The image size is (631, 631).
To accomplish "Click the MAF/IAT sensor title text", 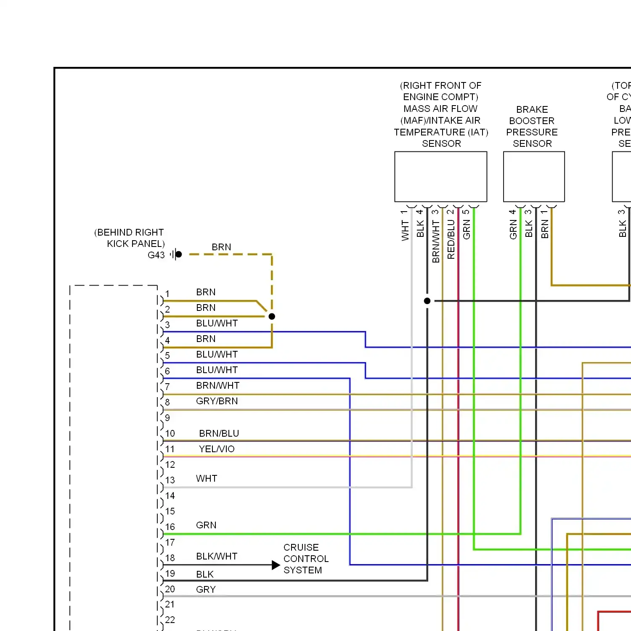I will coord(441,114).
